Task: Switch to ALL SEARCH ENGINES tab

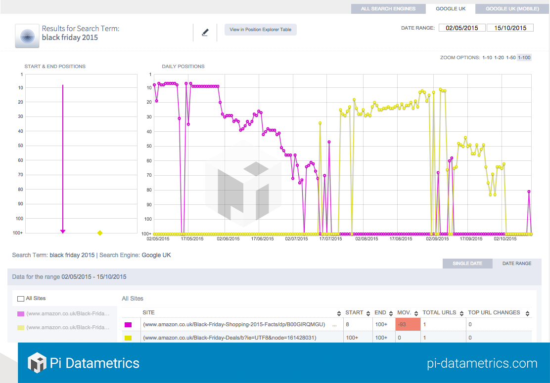Action: 388,9
